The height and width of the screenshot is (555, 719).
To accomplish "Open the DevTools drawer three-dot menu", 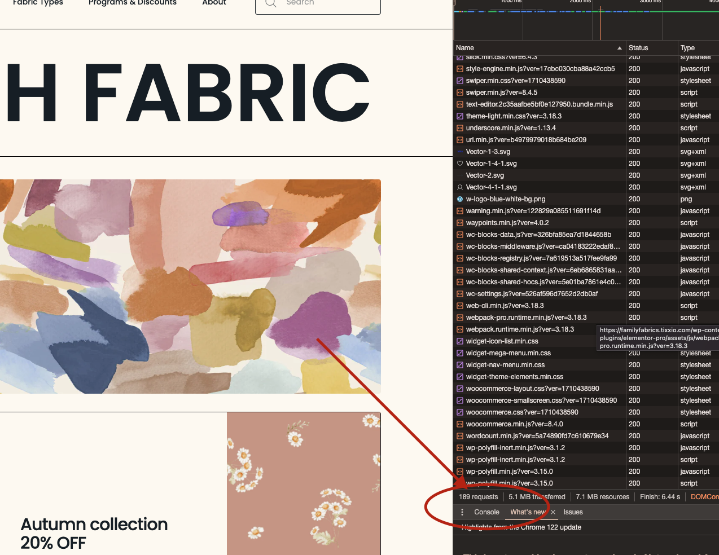I will [462, 512].
